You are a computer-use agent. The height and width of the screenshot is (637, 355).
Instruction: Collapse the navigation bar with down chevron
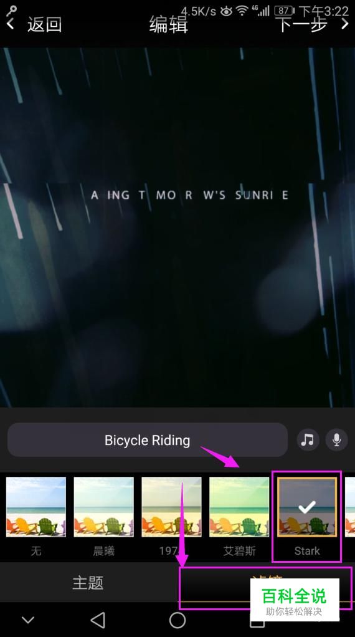pos(28,620)
